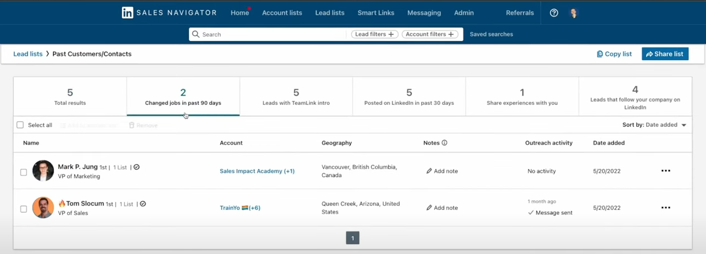Click the LinkedIn Sales Navigator logo

coord(169,13)
